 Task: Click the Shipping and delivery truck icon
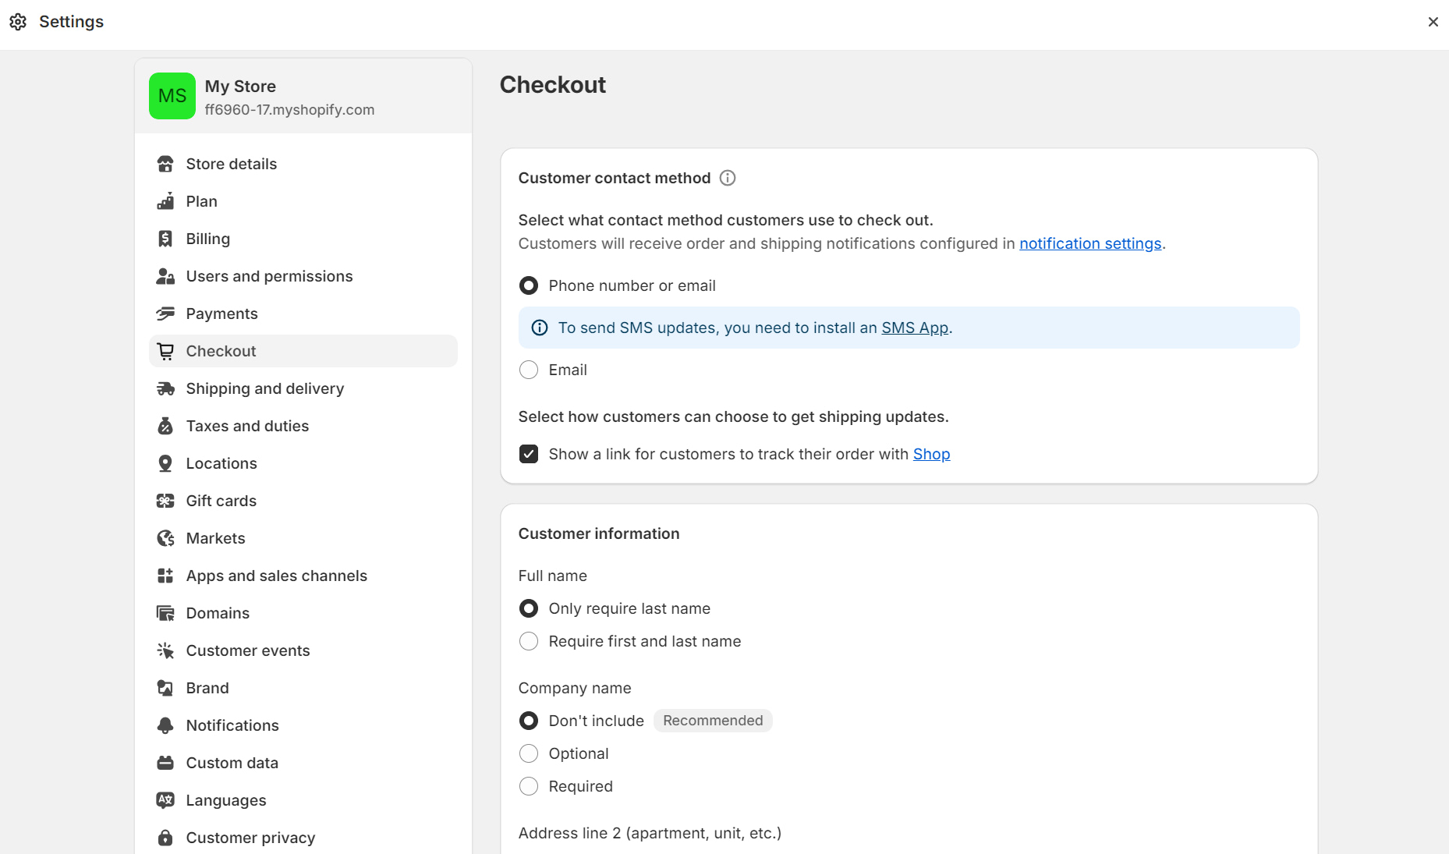[165, 388]
